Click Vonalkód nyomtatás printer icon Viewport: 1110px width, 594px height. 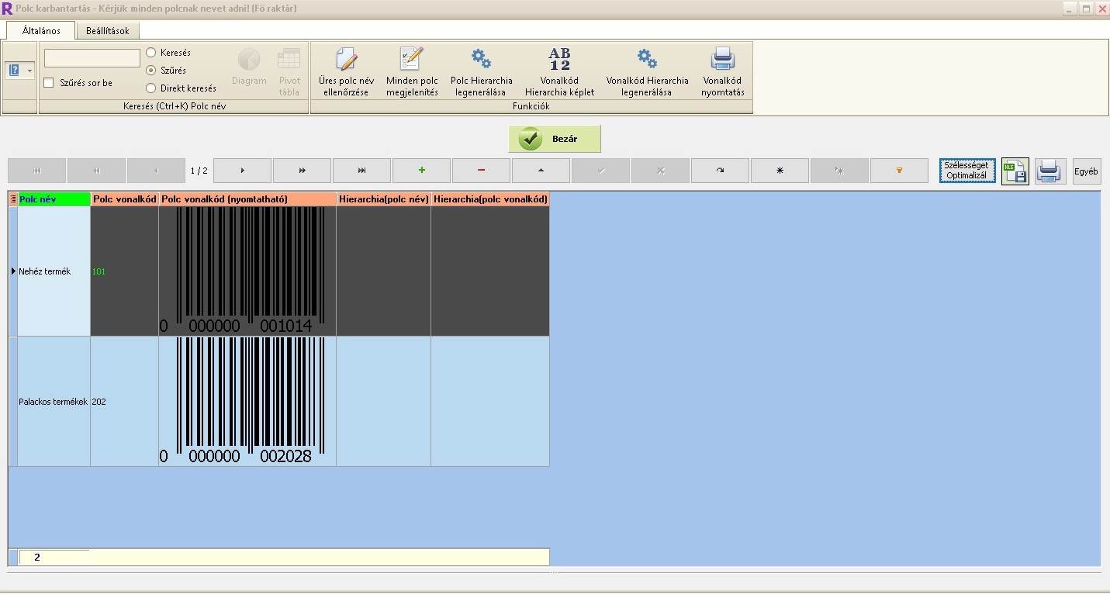pos(722,59)
